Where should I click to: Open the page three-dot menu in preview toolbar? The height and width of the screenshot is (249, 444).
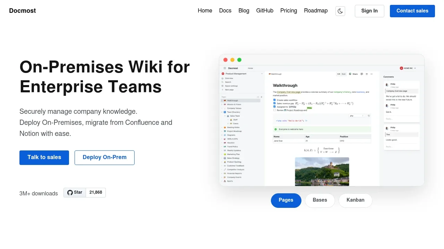click(372, 74)
